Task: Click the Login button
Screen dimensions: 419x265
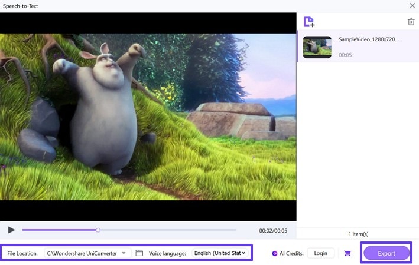Action: pos(320,253)
